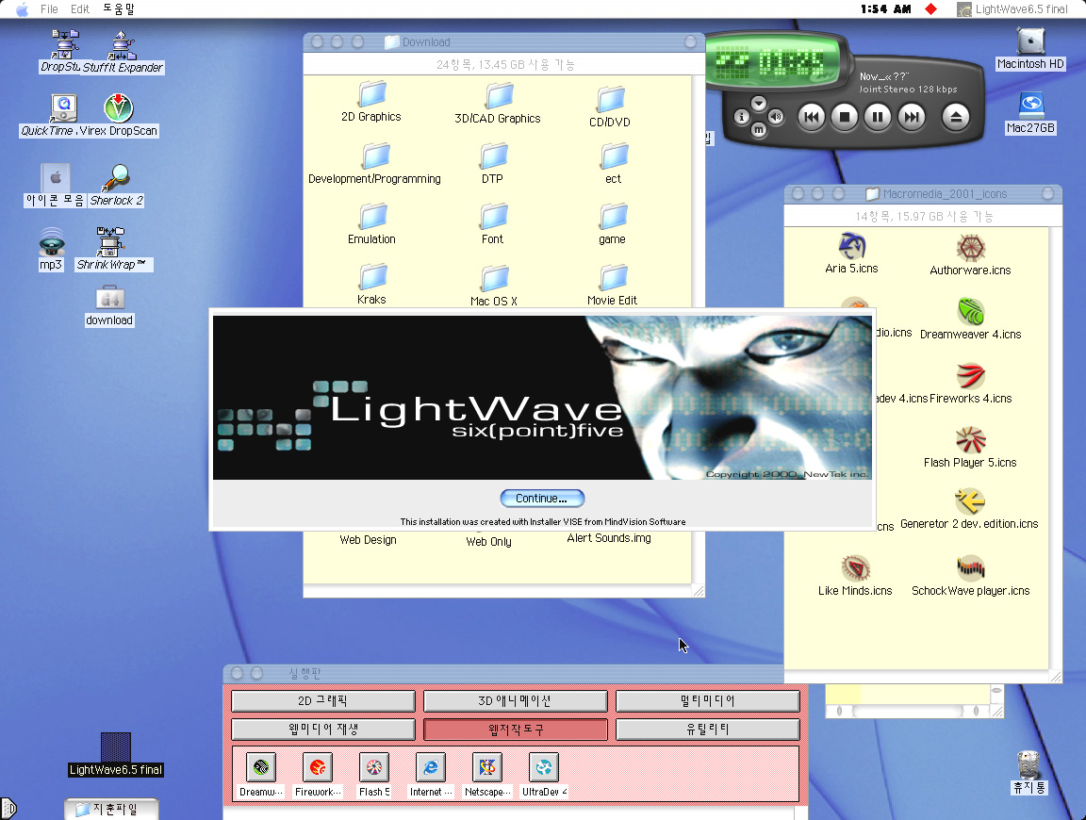The image size is (1086, 820).
Task: Open Internet Explorer in the launcher
Action: tap(431, 768)
